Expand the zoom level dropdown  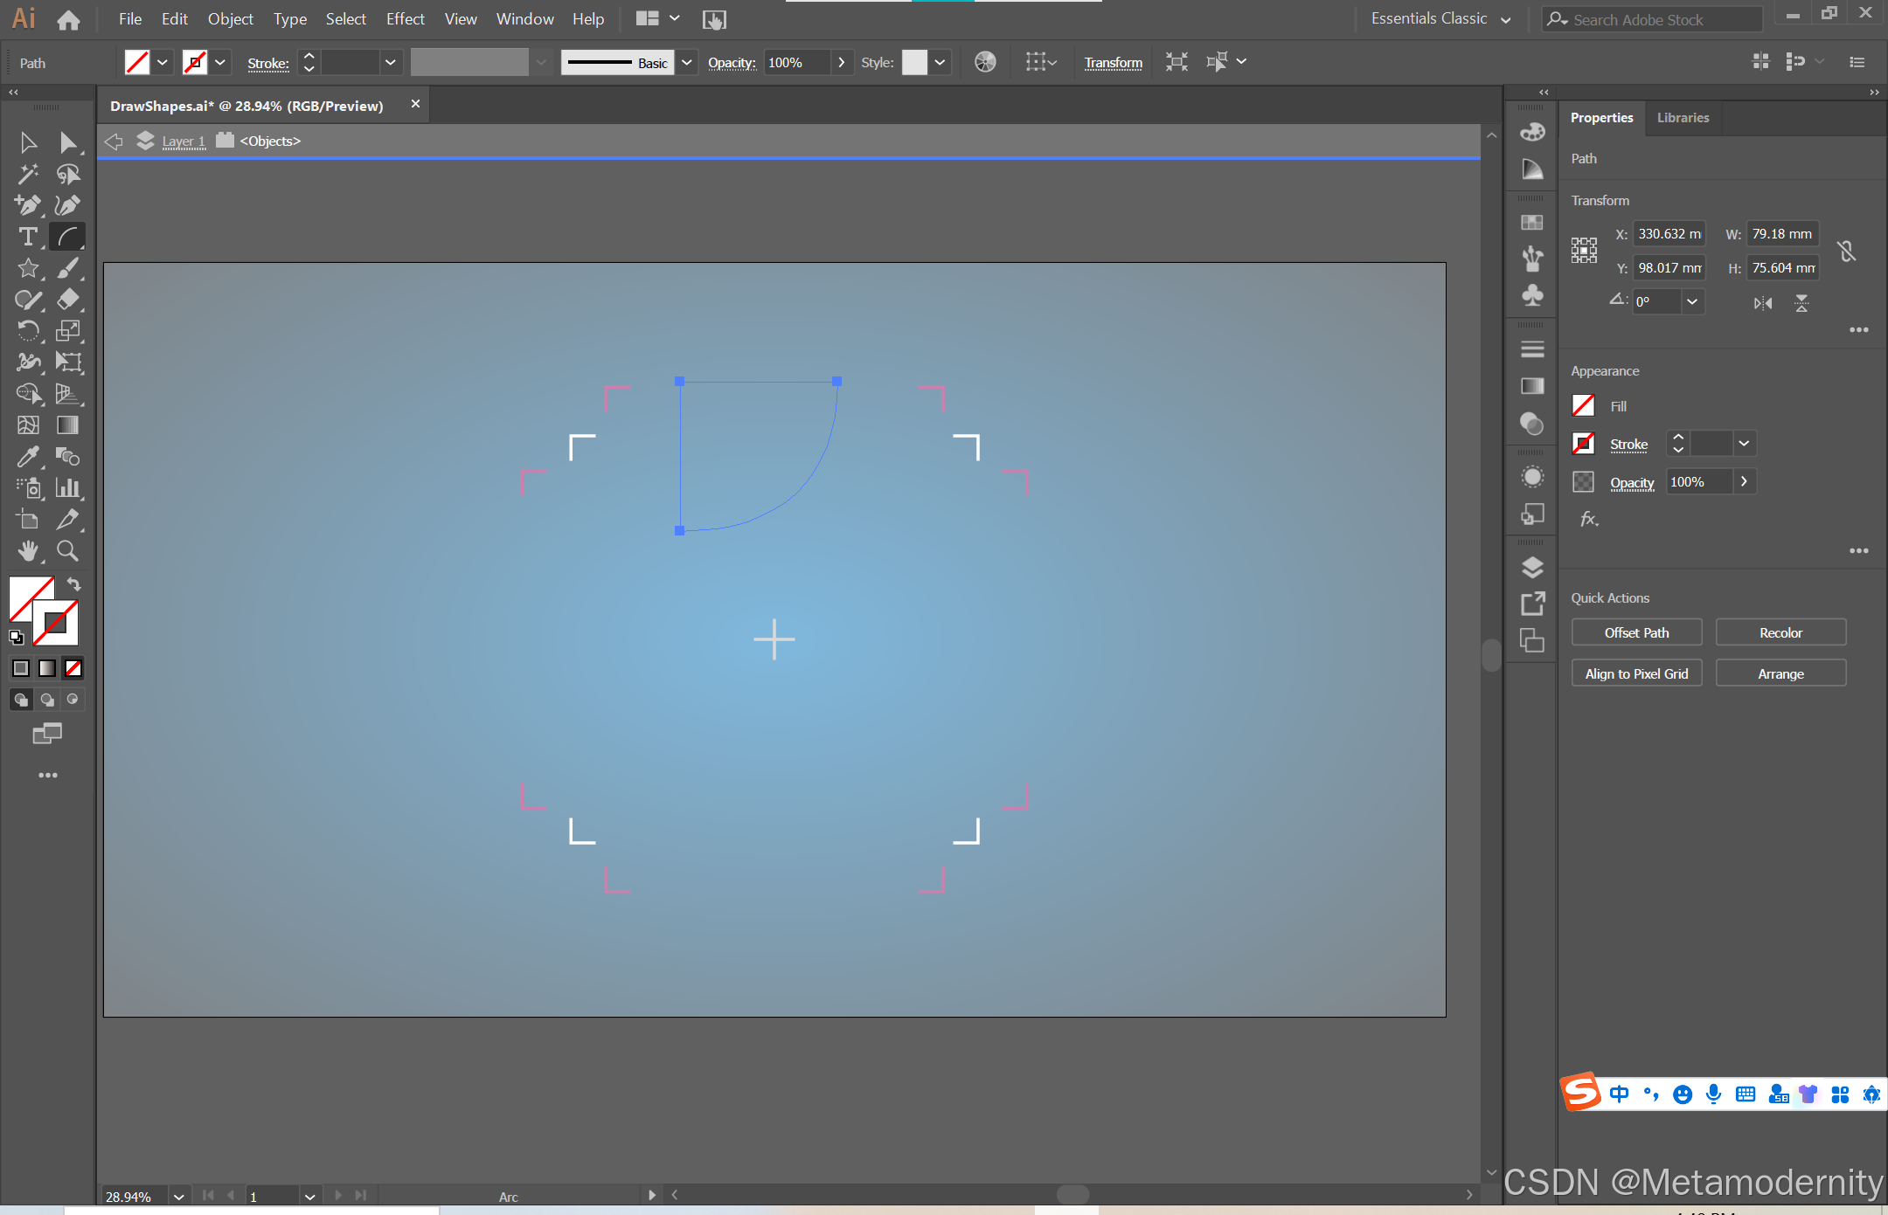[x=178, y=1196]
